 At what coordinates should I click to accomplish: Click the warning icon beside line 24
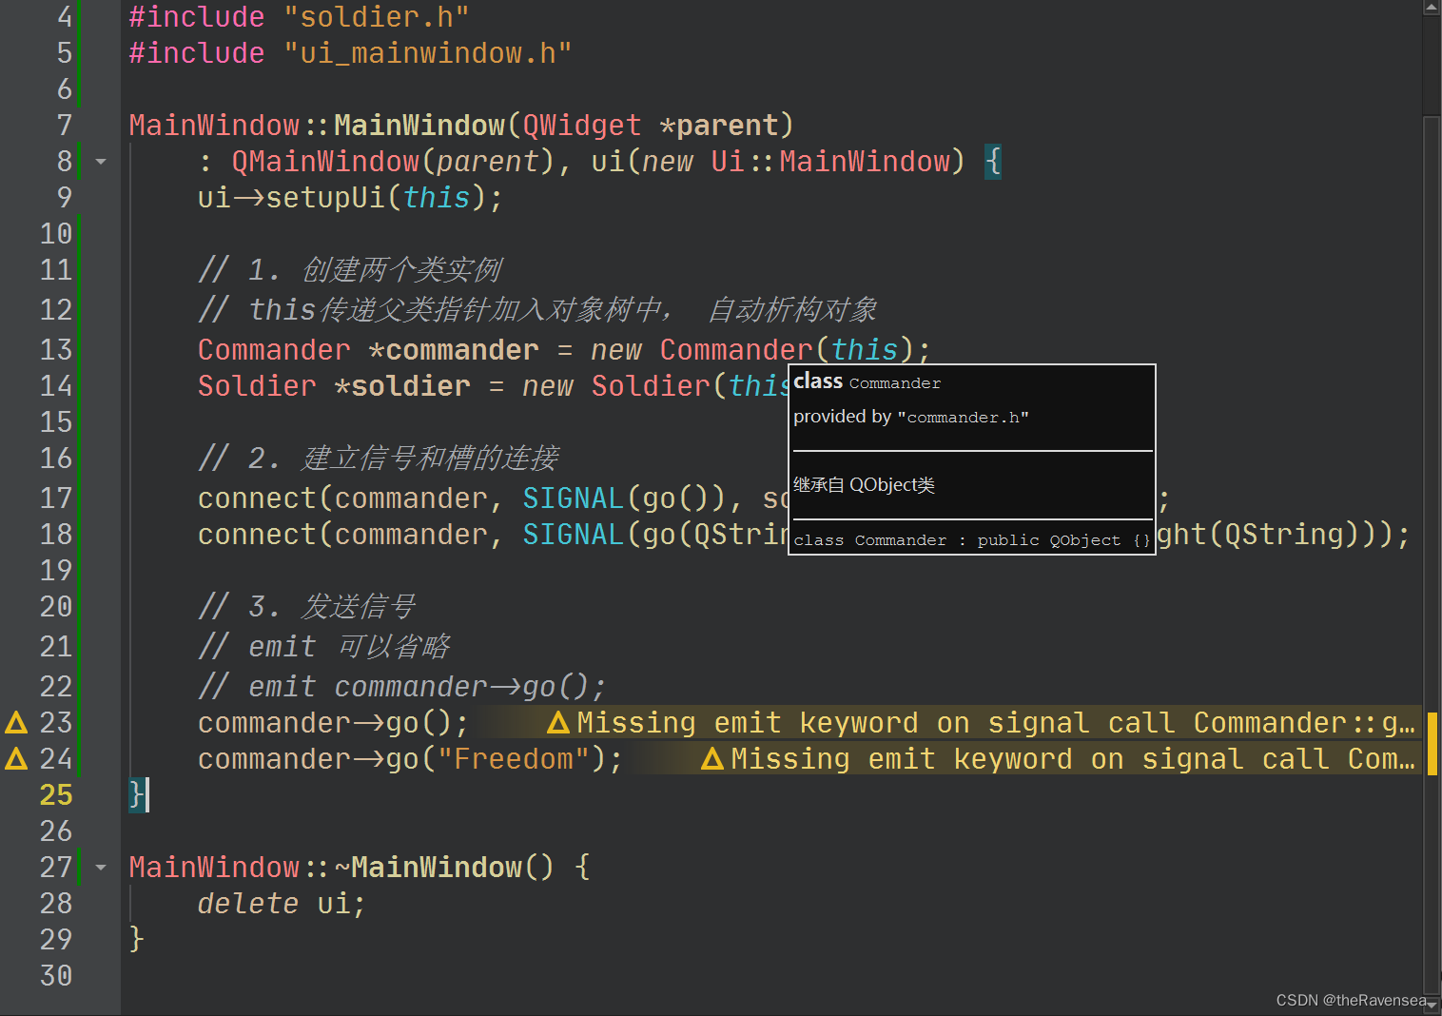pos(16,759)
